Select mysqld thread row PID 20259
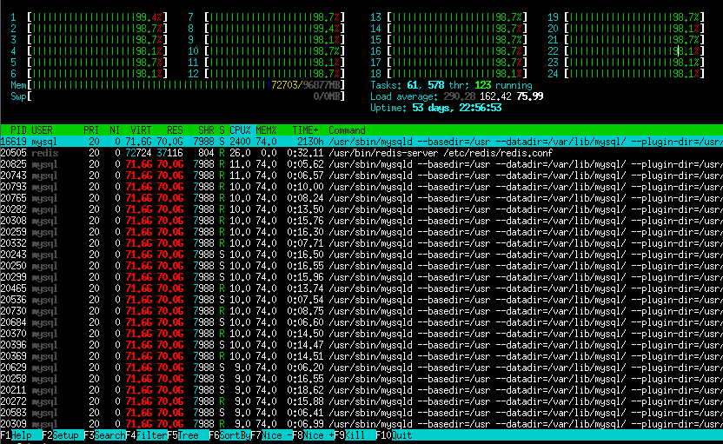The width and height of the screenshot is (723, 444). (361, 232)
